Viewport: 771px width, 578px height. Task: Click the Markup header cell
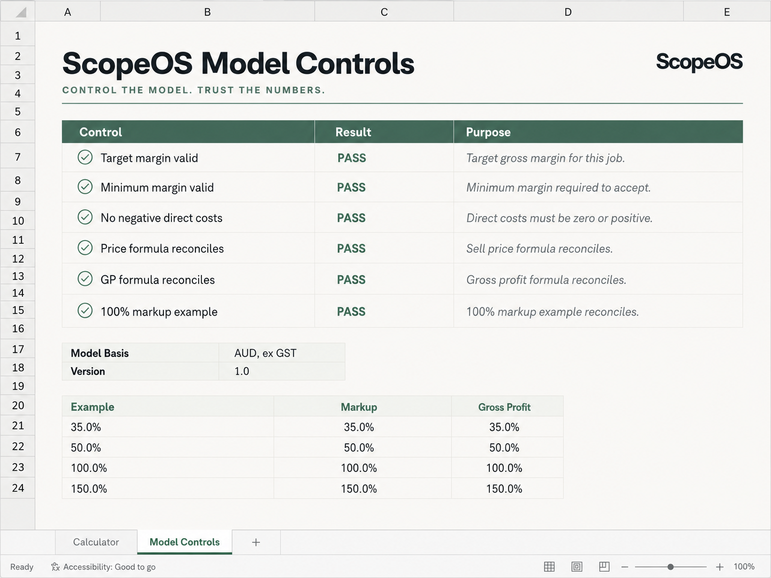[363, 407]
